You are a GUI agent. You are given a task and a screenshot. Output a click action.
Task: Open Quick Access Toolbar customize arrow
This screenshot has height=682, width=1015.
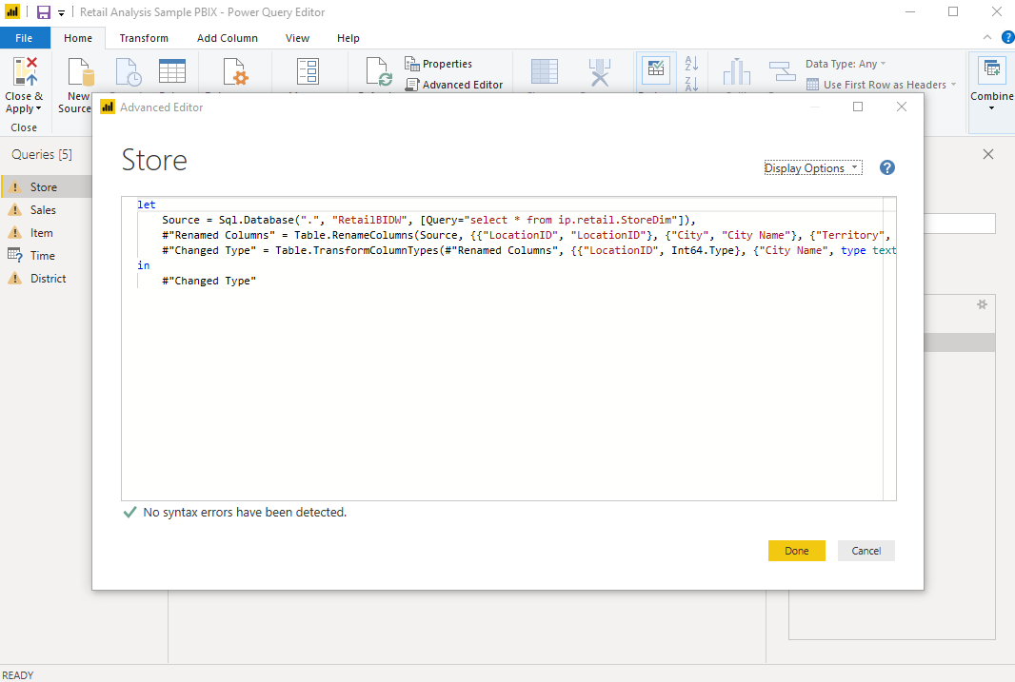[x=61, y=13]
